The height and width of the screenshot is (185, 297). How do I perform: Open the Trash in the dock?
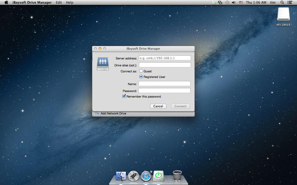tap(177, 176)
